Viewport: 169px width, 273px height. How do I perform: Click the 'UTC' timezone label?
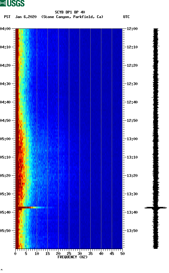point(126,17)
